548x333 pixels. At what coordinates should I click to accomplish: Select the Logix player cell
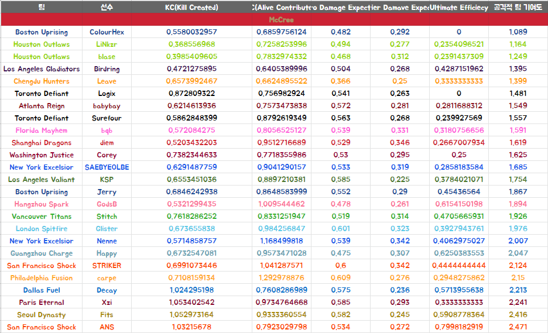[107, 93]
